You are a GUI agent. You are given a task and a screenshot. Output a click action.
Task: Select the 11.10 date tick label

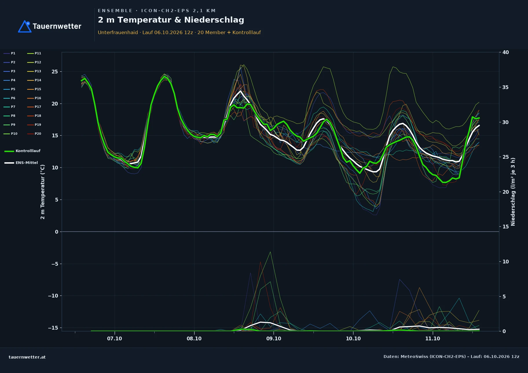433,339
